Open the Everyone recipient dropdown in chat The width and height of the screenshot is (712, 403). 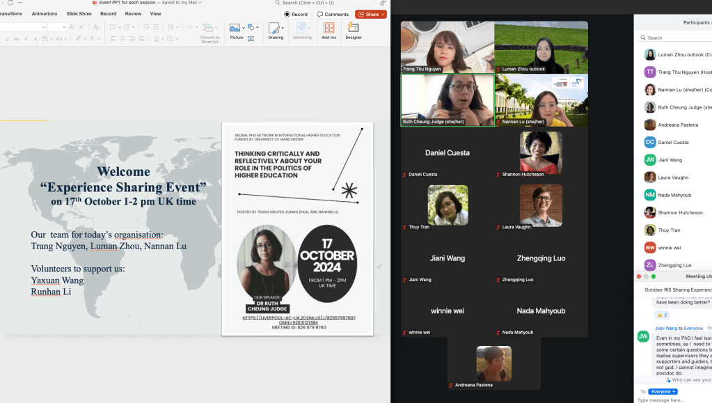tap(663, 391)
